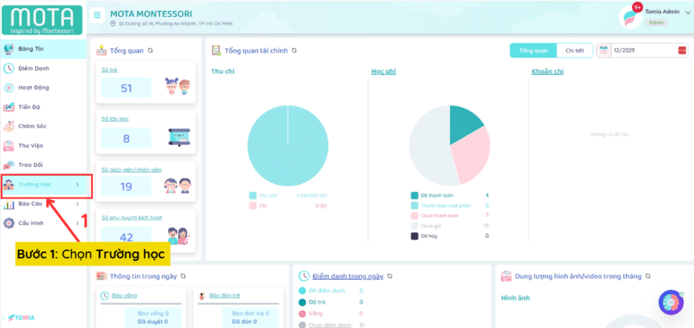Image resolution: width=694 pixels, height=328 pixels.
Task: Switch to the Tổng quan view toggle
Action: [x=533, y=51]
